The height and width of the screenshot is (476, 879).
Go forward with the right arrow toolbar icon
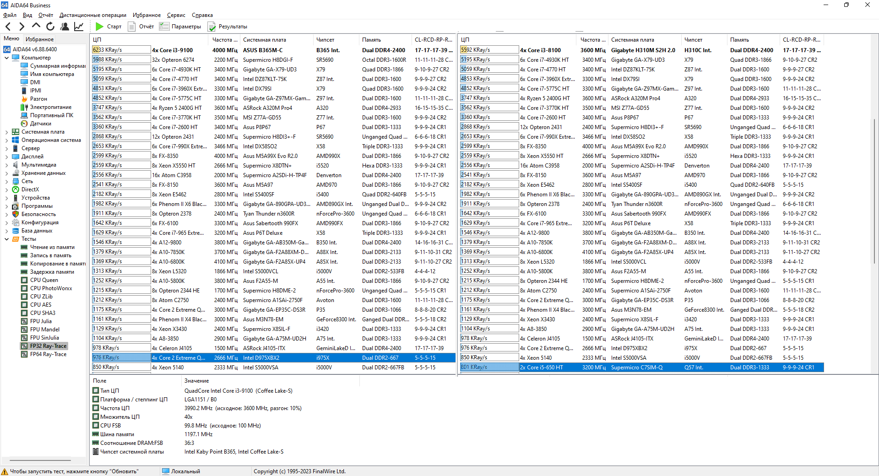tap(22, 27)
